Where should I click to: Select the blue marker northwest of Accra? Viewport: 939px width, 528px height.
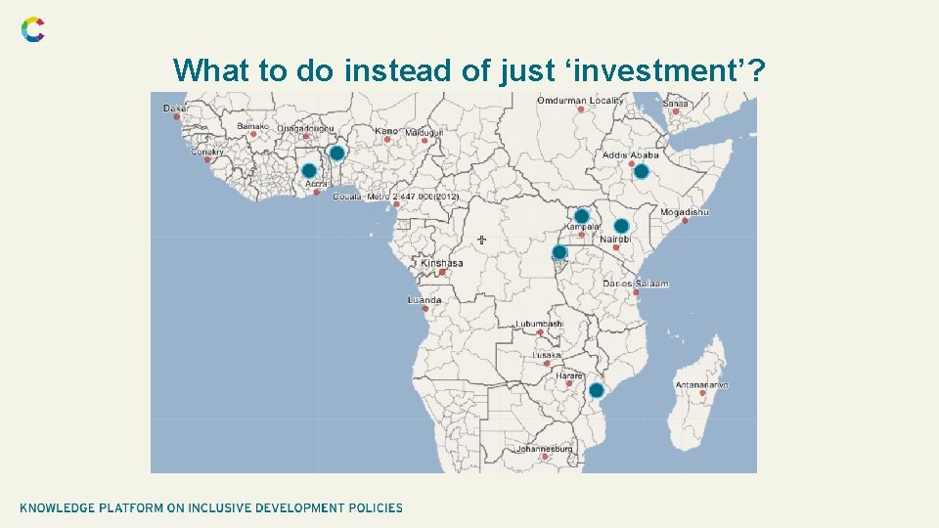(x=309, y=170)
